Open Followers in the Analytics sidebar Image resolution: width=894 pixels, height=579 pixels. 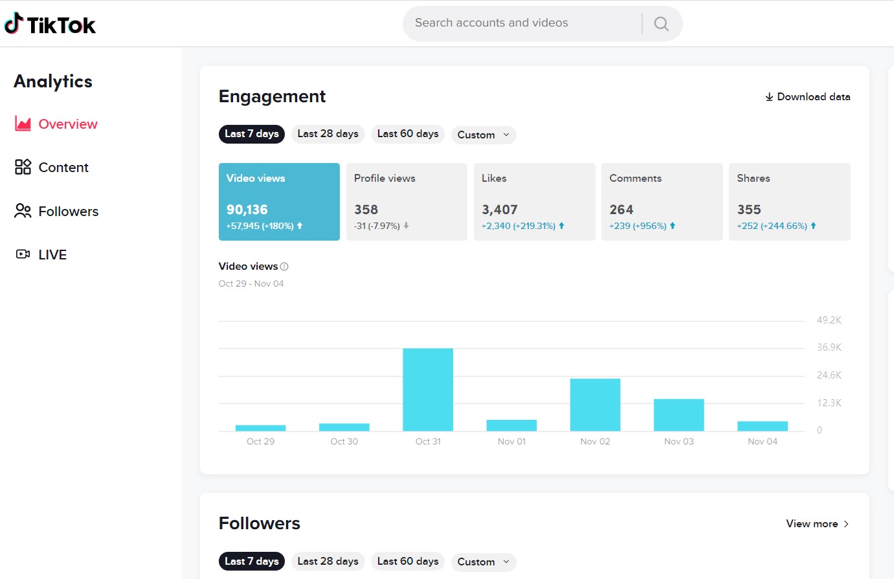coord(57,211)
